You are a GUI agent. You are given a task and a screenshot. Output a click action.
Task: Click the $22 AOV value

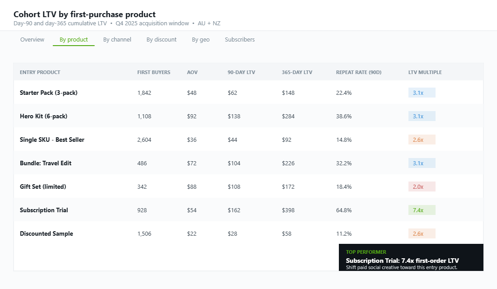(x=192, y=233)
